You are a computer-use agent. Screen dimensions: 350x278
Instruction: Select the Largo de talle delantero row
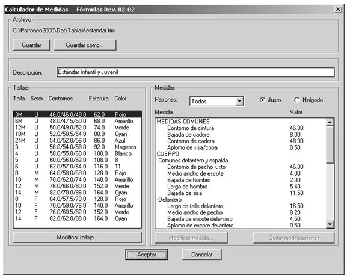tap(241, 206)
